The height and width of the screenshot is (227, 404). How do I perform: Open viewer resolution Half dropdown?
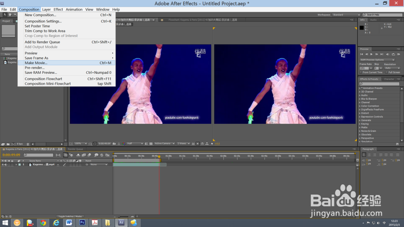point(135,144)
